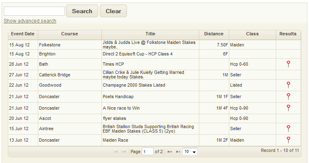309x163 pixels.
Task: Open results pin for A Nice race to Win
Action: pos(288,108)
